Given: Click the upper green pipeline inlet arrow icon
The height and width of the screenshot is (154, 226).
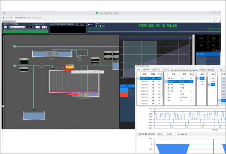Looking at the screenshot, I should pyautogui.click(x=15, y=46).
